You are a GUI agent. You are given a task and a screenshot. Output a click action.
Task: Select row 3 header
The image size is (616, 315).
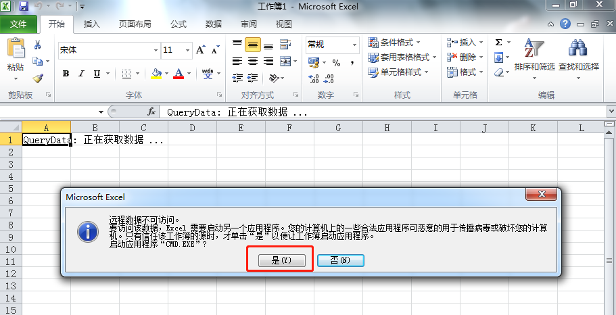pos(11,164)
